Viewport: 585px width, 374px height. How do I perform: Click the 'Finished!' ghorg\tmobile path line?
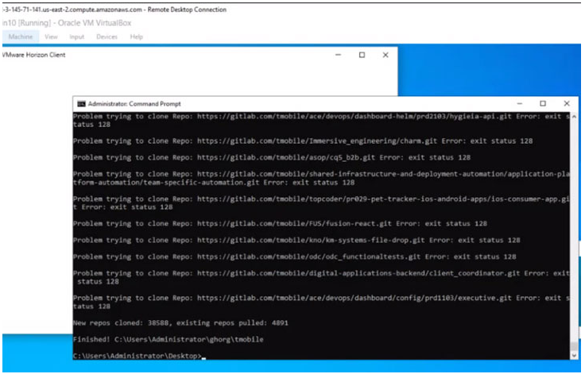[x=169, y=339]
